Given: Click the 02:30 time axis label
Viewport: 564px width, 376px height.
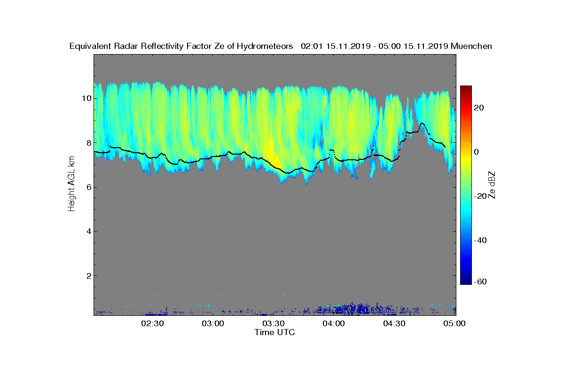Looking at the screenshot, I should [152, 323].
